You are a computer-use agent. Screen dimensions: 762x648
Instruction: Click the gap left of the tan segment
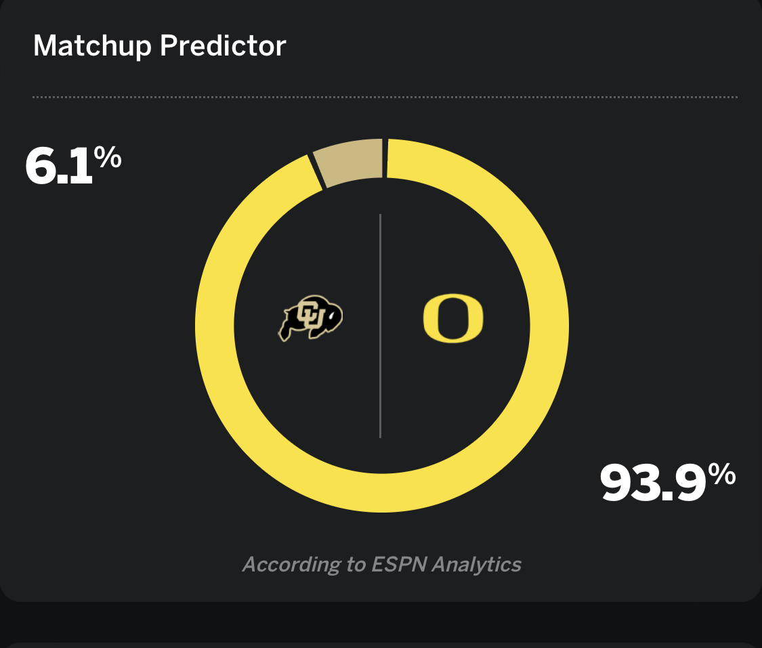[x=316, y=170]
